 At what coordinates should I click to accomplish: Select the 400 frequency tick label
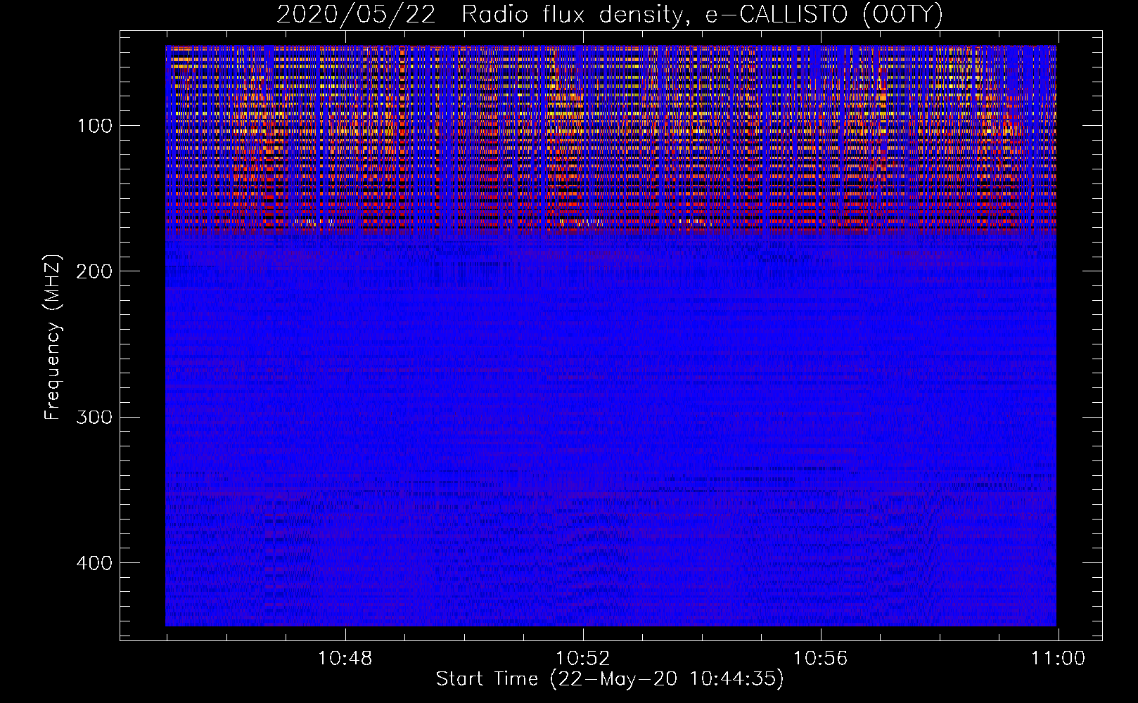95,563
